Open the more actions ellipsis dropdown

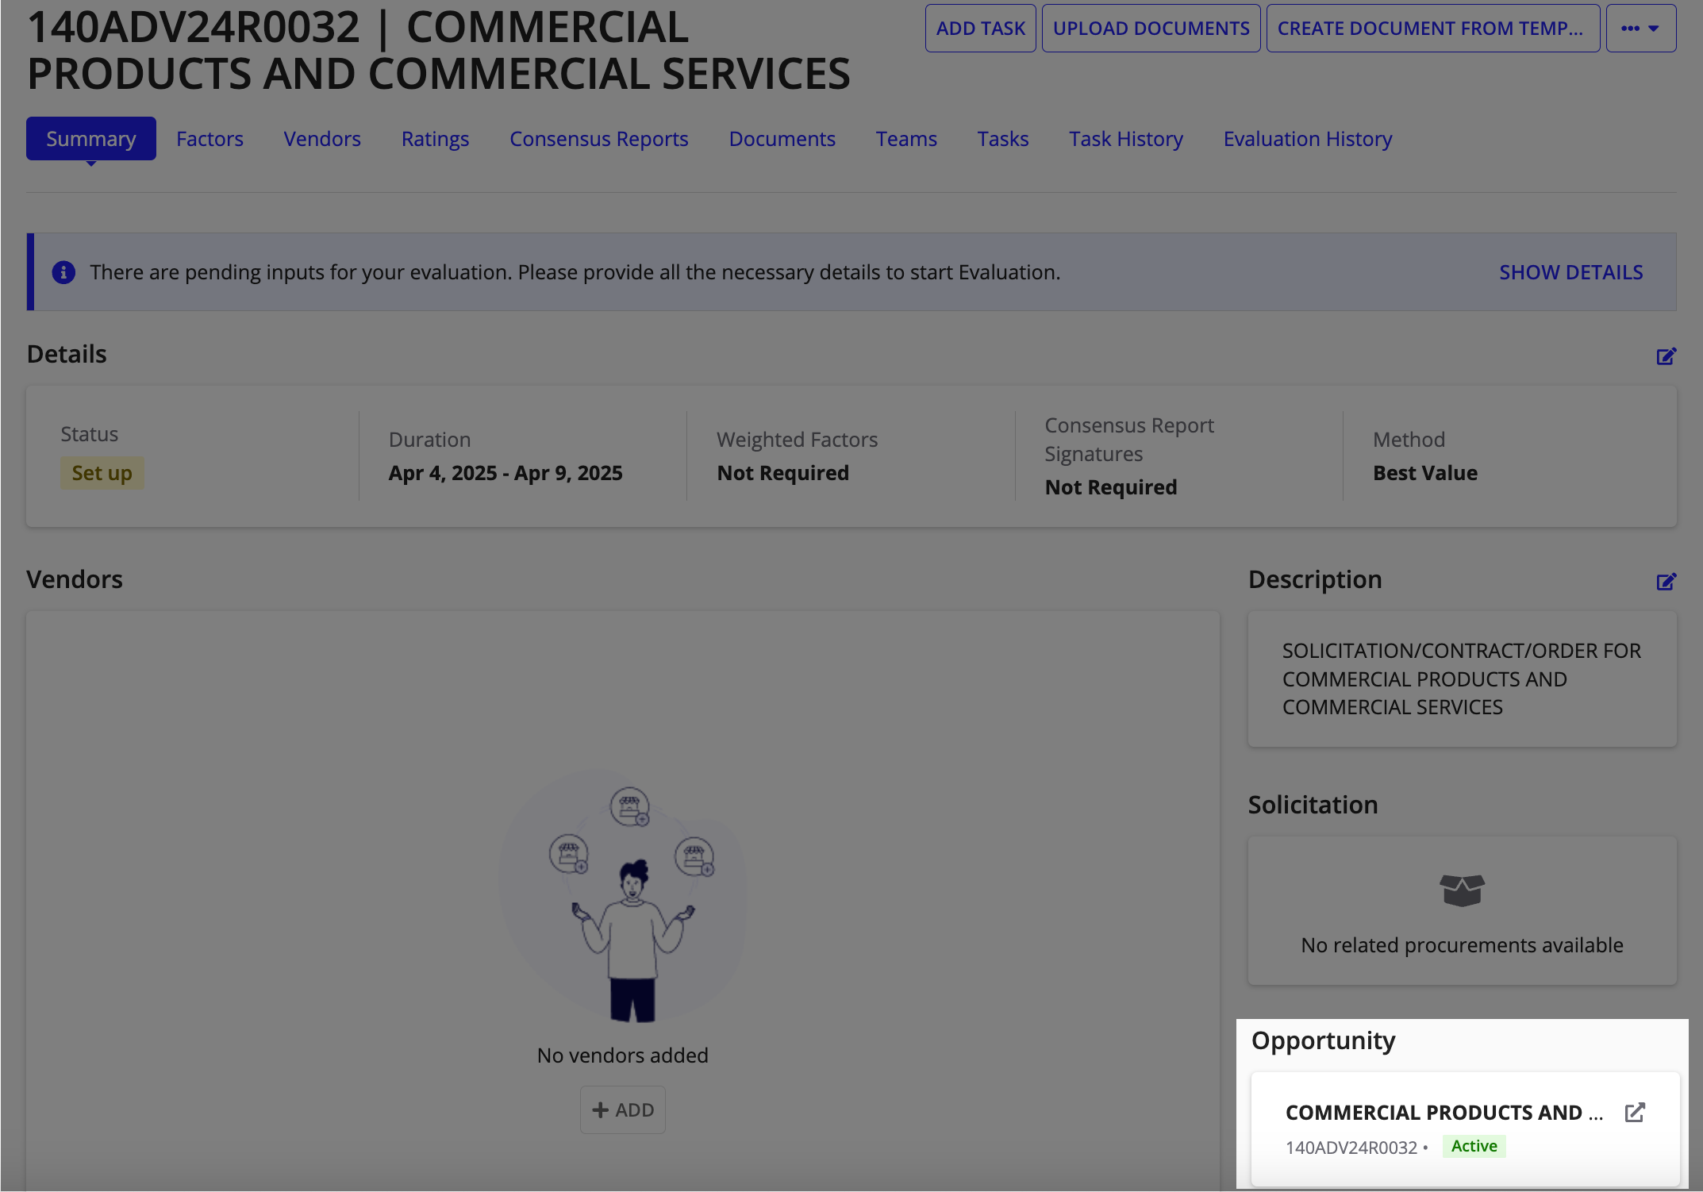pyautogui.click(x=1640, y=29)
